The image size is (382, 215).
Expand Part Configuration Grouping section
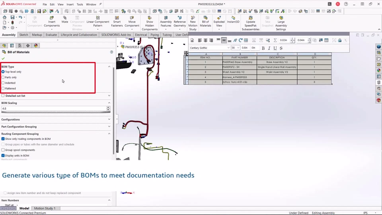point(56,127)
